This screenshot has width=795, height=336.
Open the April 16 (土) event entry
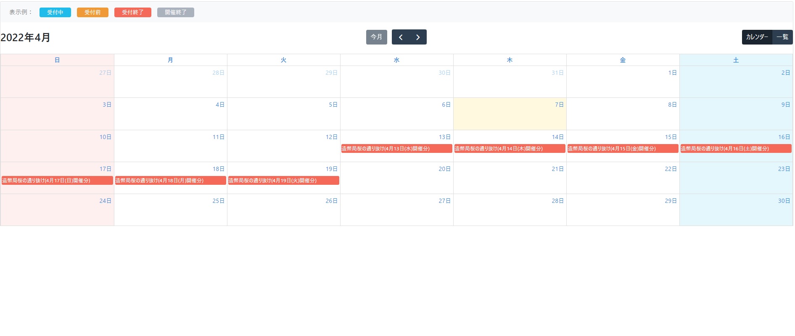coord(736,149)
